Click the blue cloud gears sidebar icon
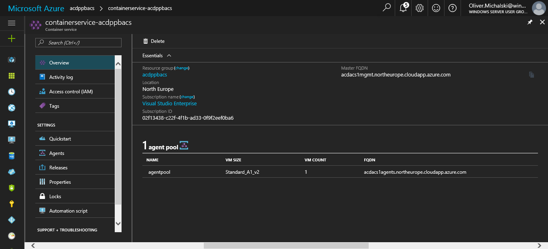This screenshot has width=548, height=249. [x=12, y=172]
